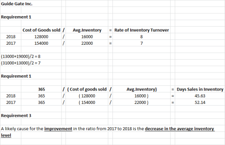Select the 154000 cell in turnover table
225x145 pixels.
(x=41, y=43)
